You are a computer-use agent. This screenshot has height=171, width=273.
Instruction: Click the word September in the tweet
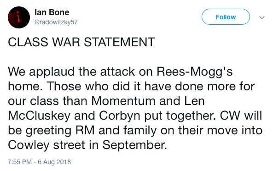(134, 145)
